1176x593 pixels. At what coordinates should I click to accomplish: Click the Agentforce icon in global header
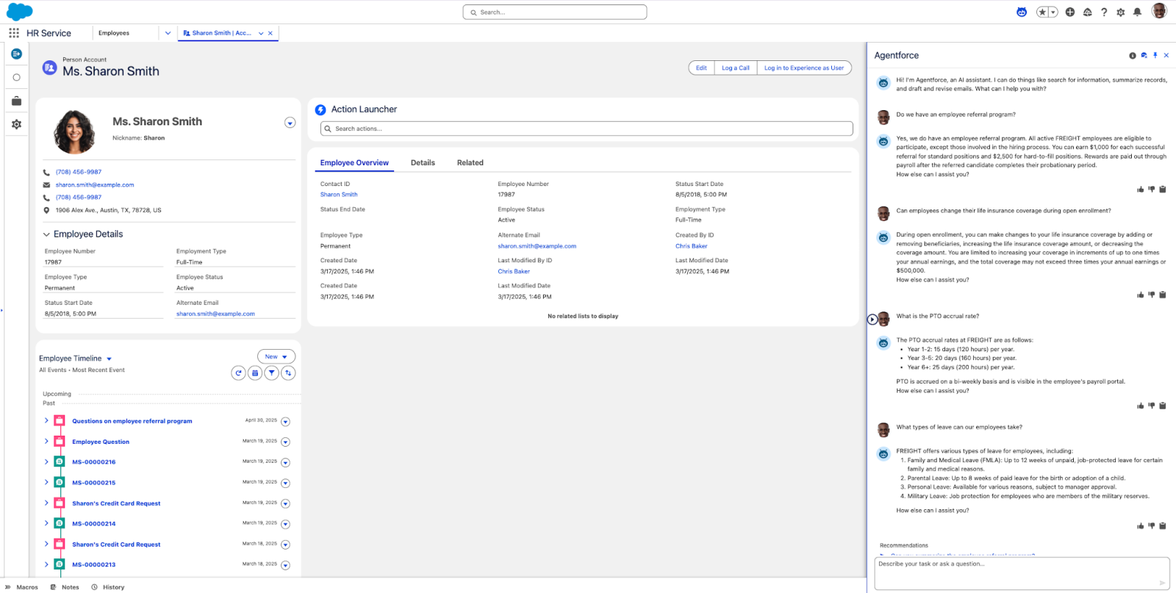click(x=1022, y=12)
